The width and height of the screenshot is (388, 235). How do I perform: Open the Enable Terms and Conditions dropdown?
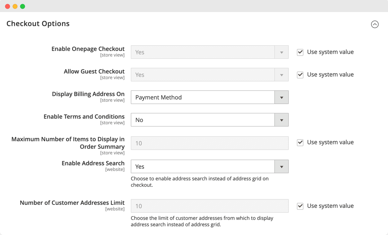209,120
